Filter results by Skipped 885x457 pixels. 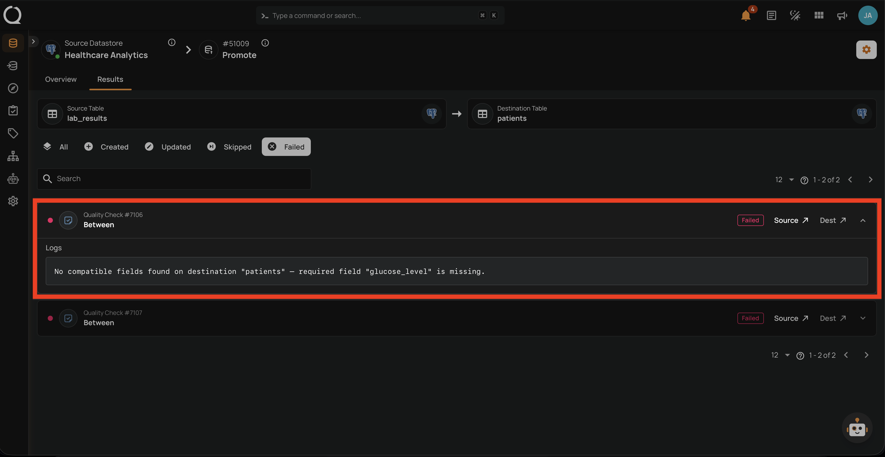[x=229, y=147]
